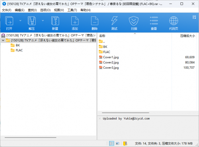Select the BK folder in file list
The width and height of the screenshot is (199, 147).
[x=103, y=47]
